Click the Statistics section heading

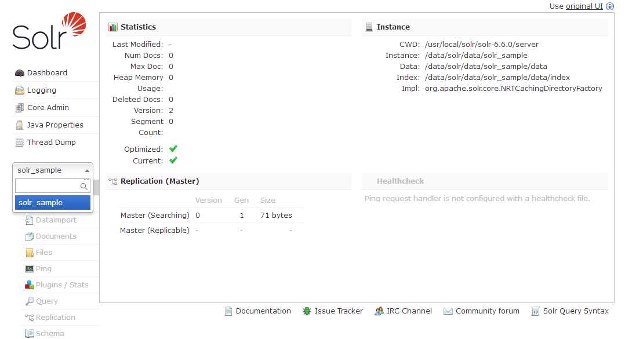pos(139,27)
